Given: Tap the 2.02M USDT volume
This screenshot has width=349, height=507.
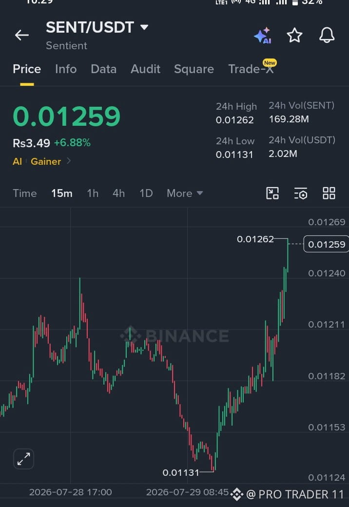Looking at the screenshot, I should coord(283,154).
